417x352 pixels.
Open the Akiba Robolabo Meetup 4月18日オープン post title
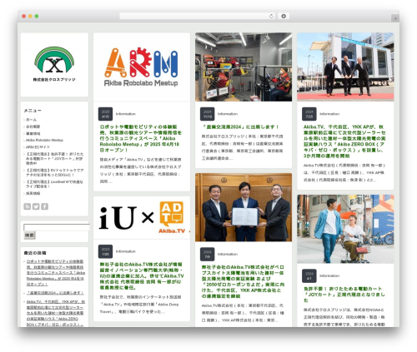[141, 138]
